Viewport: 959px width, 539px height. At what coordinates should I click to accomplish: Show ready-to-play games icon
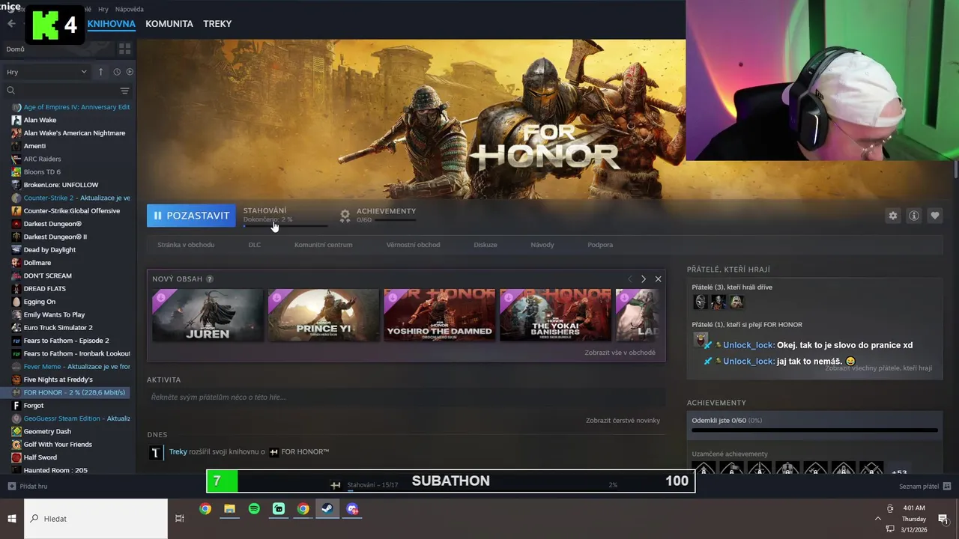pos(130,72)
